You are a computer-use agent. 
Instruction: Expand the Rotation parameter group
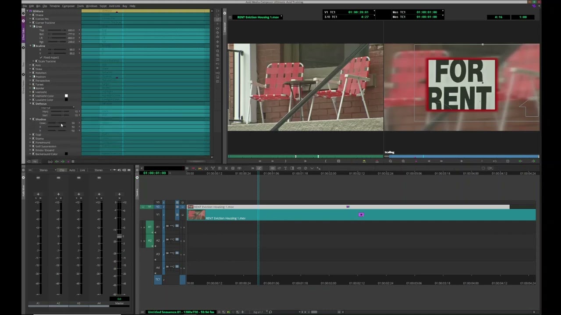30,73
